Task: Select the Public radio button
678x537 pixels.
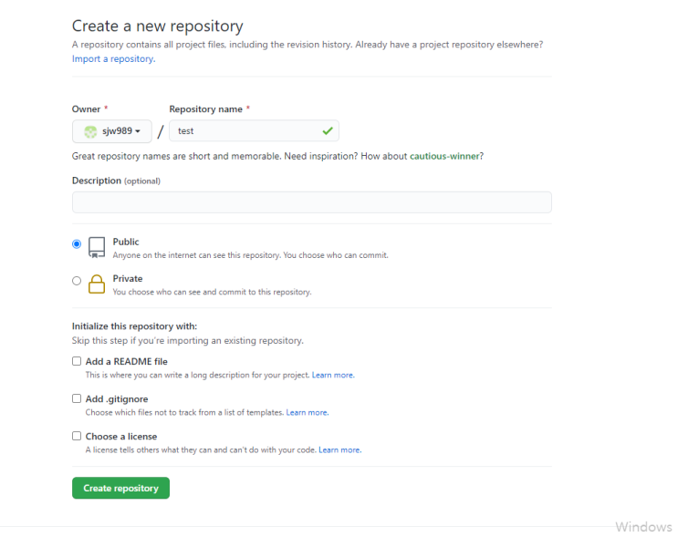Action: coord(77,244)
